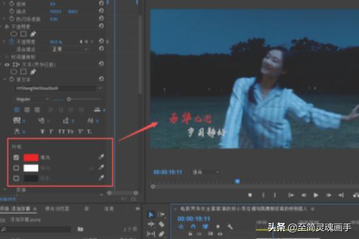This screenshot has width=359, height=239.
Task: Toggle the Source Text stopwatch
Action: click(x=12, y=80)
